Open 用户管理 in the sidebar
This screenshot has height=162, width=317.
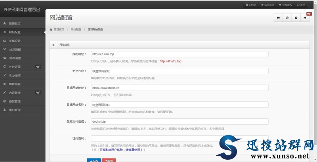(23, 110)
